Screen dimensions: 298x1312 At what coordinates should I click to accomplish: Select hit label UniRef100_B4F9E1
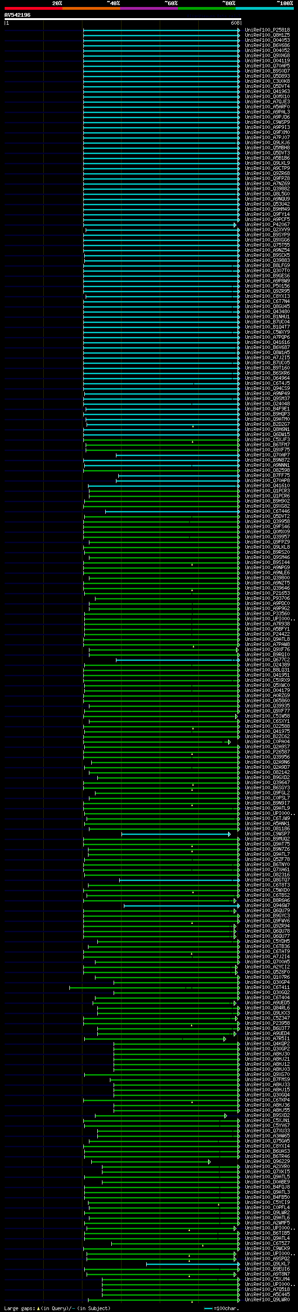(x=267, y=409)
